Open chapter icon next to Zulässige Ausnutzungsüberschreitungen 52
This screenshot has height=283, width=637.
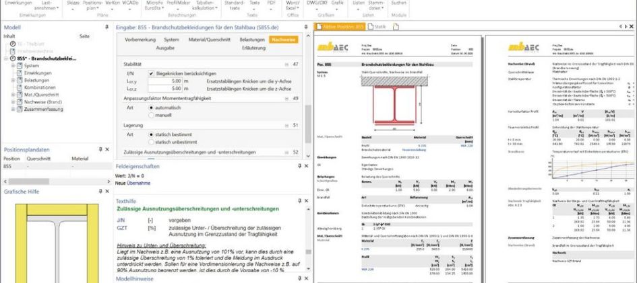click(x=286, y=153)
